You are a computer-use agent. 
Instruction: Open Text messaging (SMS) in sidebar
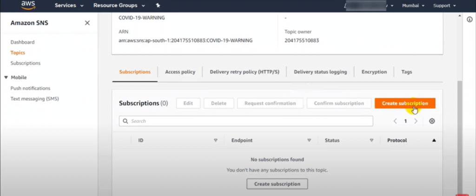click(x=34, y=99)
